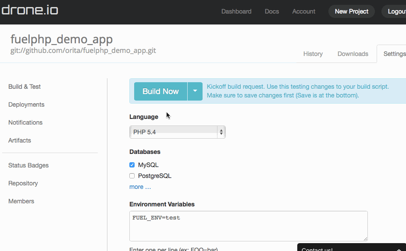Open Artifacts in the sidebar
This screenshot has height=251, width=406.
point(19,140)
